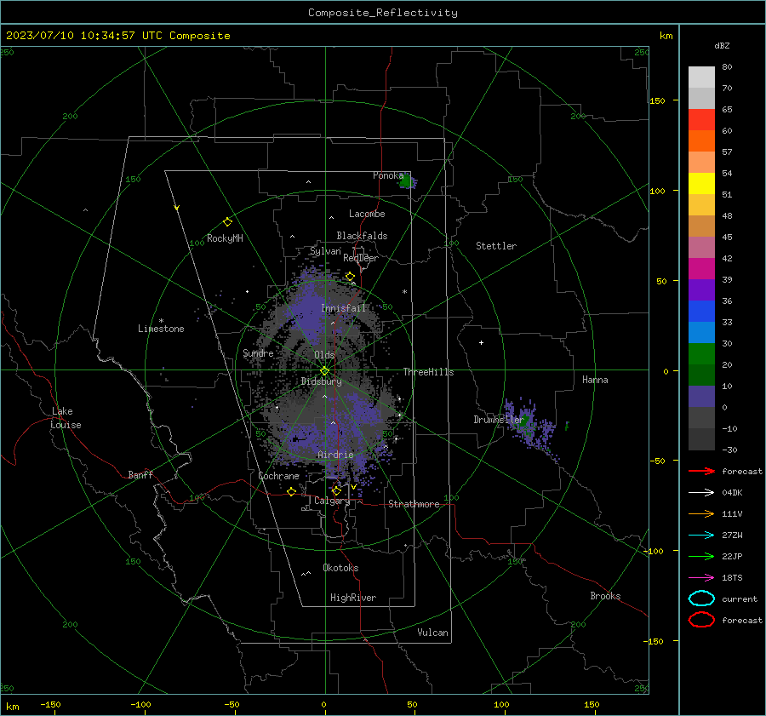Pick the yellow 51-54 dBZ color swatch
This screenshot has height=716, width=766.
click(x=701, y=184)
